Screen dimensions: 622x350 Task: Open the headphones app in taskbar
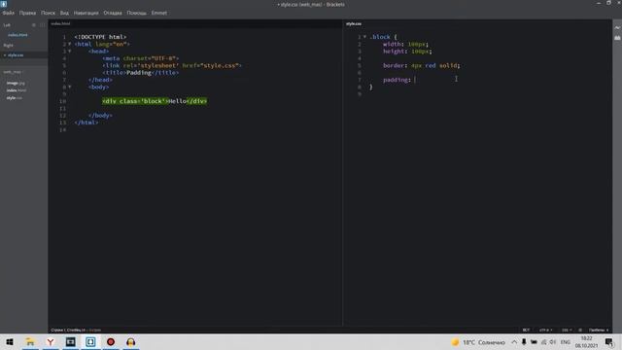coord(131,342)
